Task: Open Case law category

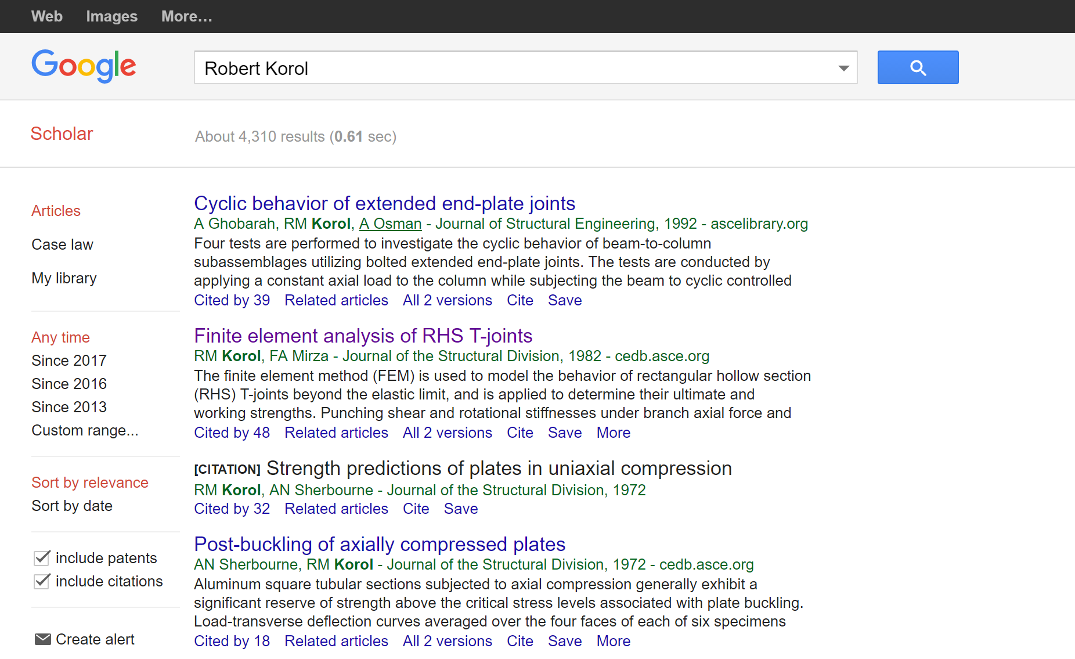Action: pos(62,244)
